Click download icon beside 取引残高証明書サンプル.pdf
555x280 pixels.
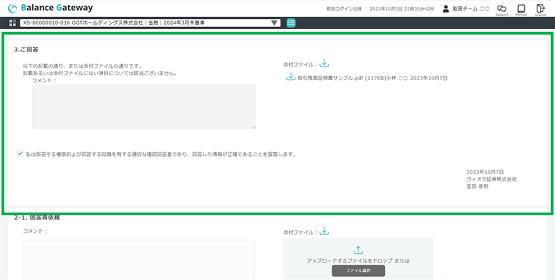click(290, 77)
